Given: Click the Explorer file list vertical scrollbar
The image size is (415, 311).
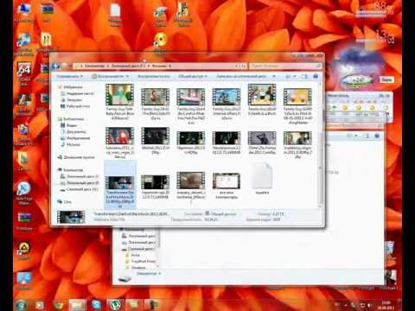Looking at the screenshot, I should tap(320, 145).
